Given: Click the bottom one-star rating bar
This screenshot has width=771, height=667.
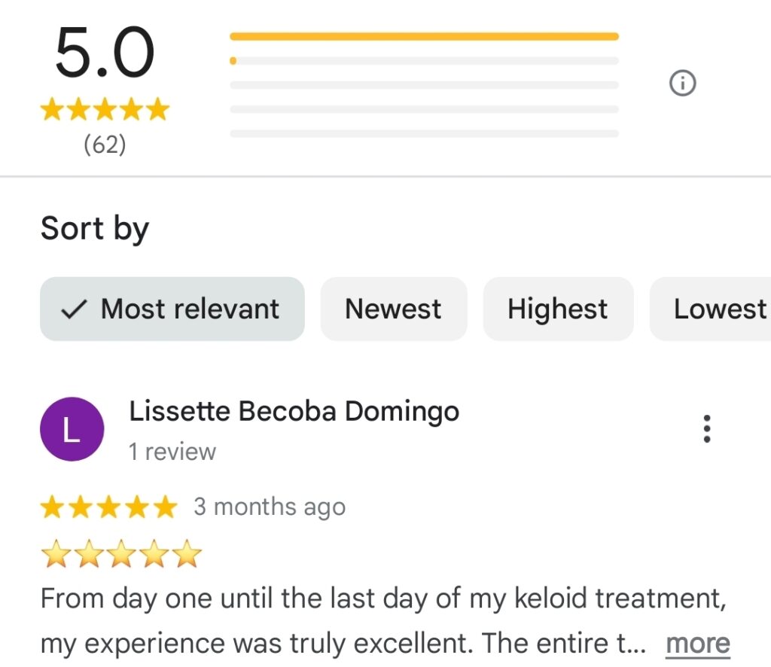Looking at the screenshot, I should coord(424,134).
